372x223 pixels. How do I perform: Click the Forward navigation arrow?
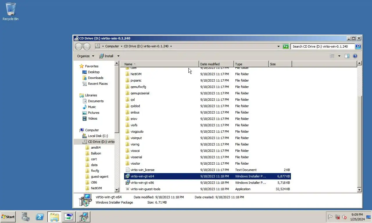(87, 46)
